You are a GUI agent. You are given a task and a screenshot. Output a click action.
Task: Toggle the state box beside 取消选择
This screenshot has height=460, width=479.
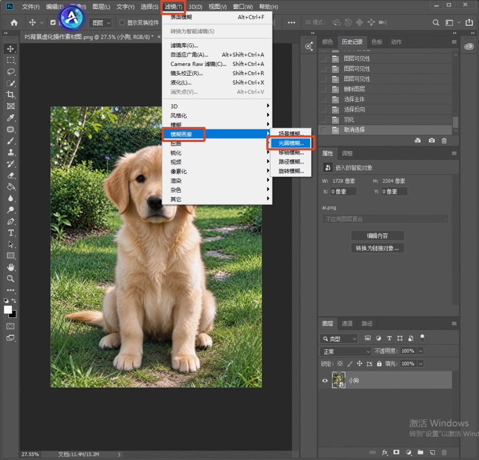tap(324, 130)
